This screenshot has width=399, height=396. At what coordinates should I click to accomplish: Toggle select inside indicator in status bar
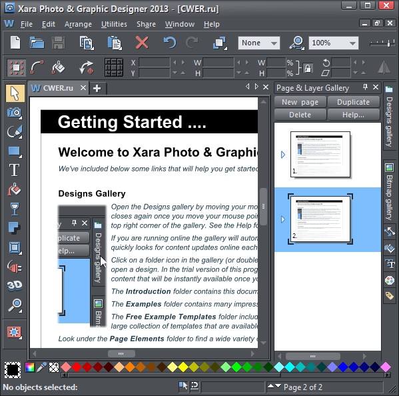(x=183, y=386)
